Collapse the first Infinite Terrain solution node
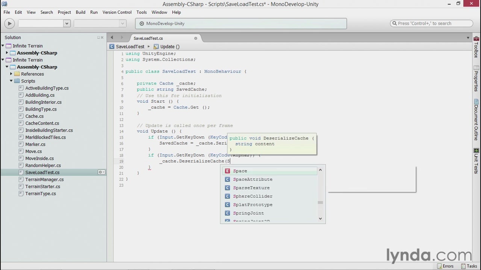The image size is (481, 270). (3, 46)
